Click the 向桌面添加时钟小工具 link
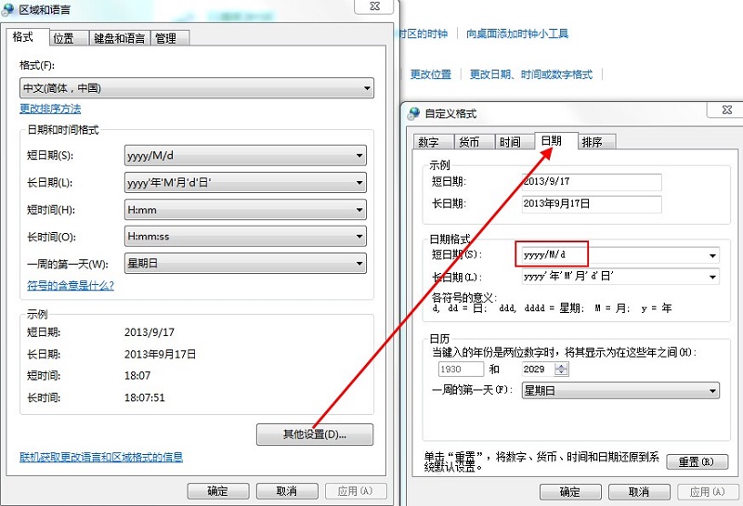The image size is (743, 506). click(517, 33)
